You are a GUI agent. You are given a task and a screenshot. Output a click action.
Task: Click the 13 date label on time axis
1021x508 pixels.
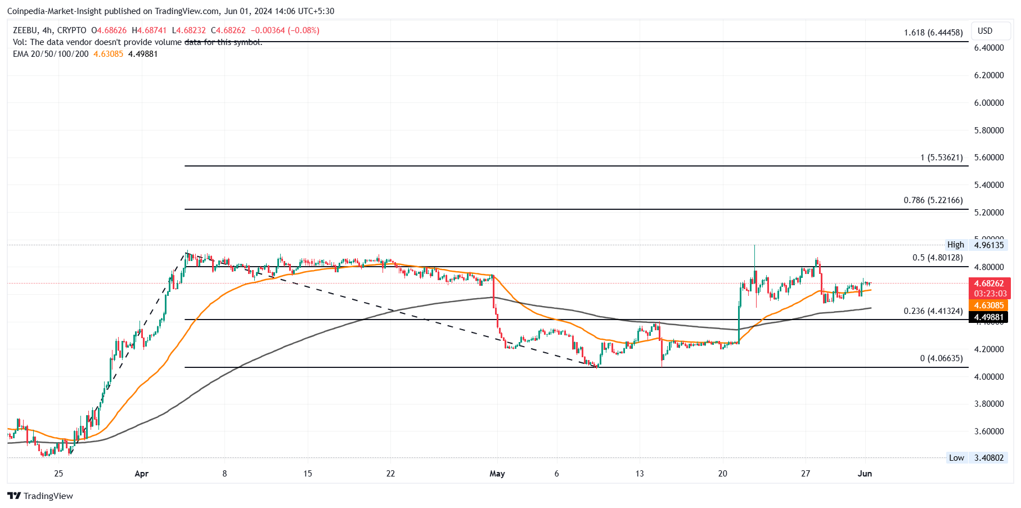[640, 474]
